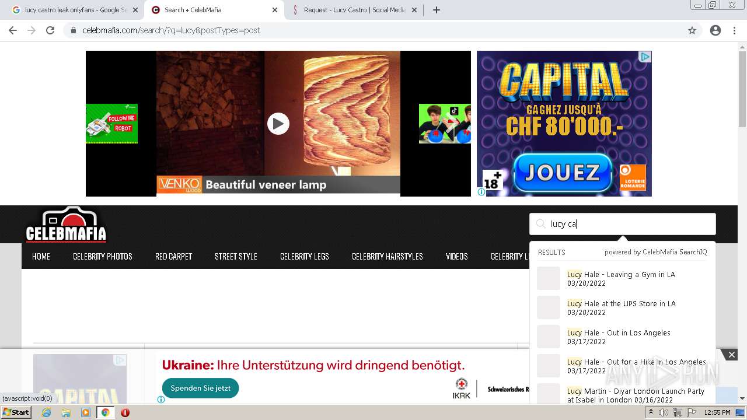The height and width of the screenshot is (420, 747).
Task: Click the Spenden Sie jetzt button
Action: click(200, 388)
